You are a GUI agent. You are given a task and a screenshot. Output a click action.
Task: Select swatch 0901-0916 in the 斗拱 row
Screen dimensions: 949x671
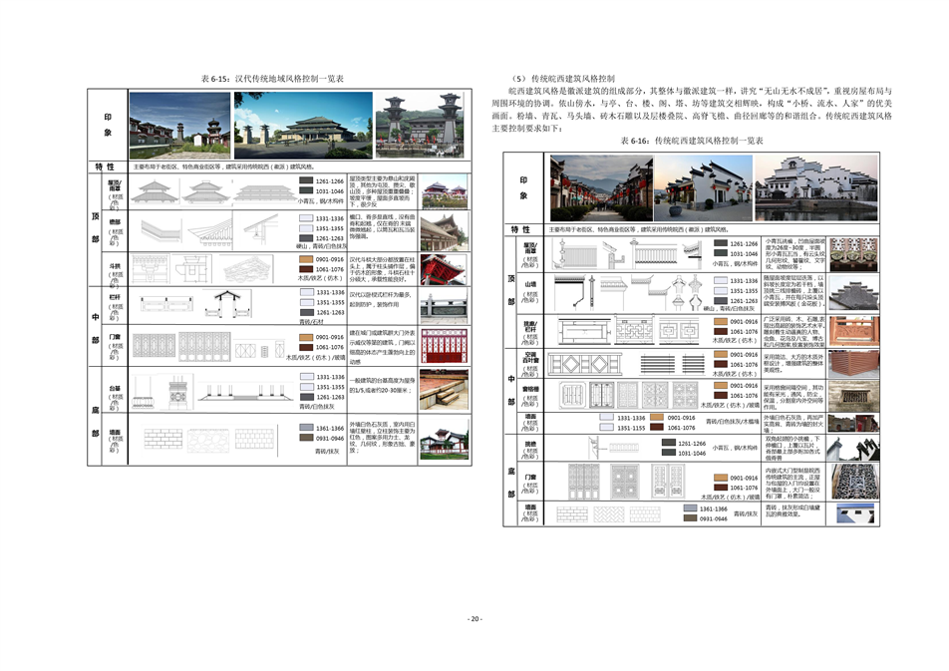pyautogui.click(x=306, y=259)
